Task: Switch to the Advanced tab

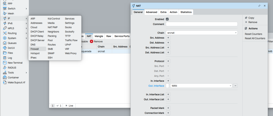Action: [x=151, y=12]
